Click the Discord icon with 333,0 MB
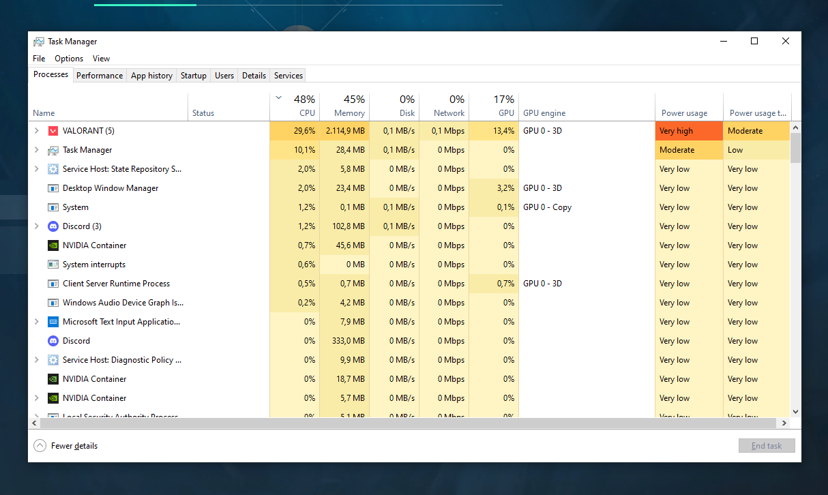This screenshot has width=828, height=495. pos(53,341)
